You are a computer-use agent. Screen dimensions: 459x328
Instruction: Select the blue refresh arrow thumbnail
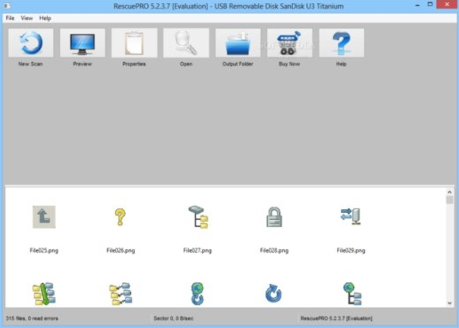tap(274, 294)
